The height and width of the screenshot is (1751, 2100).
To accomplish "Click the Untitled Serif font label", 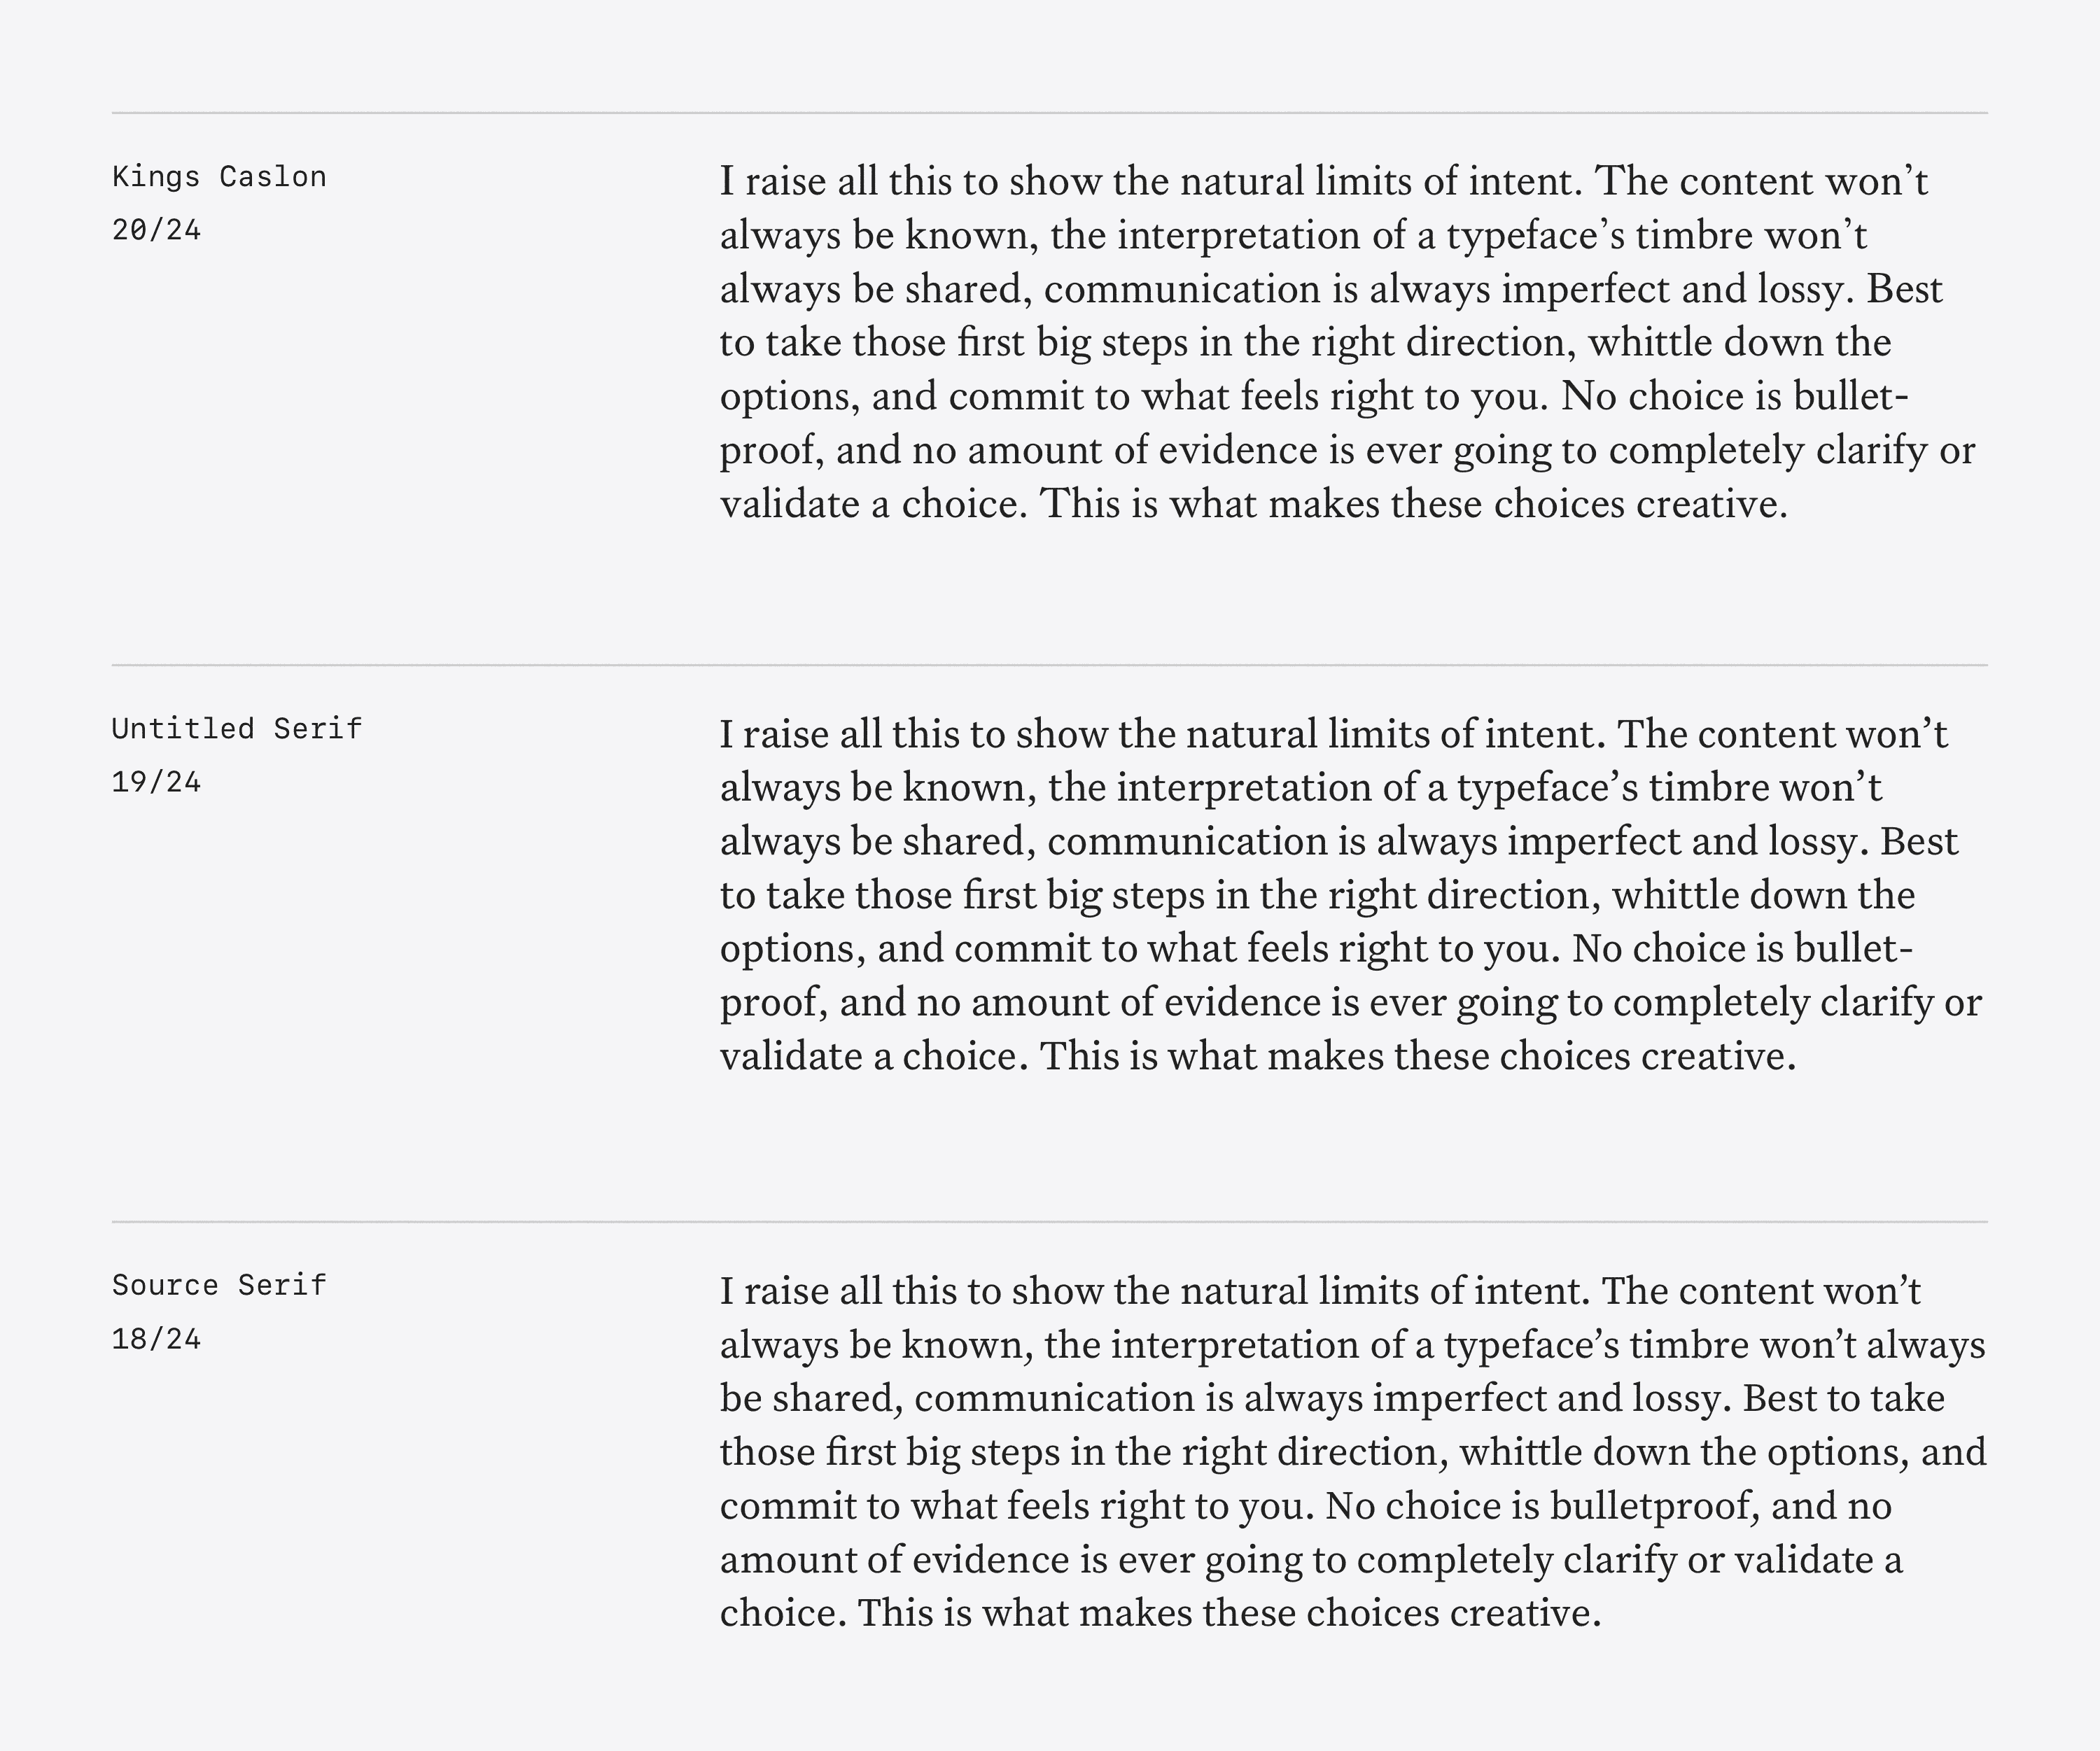I will (237, 729).
